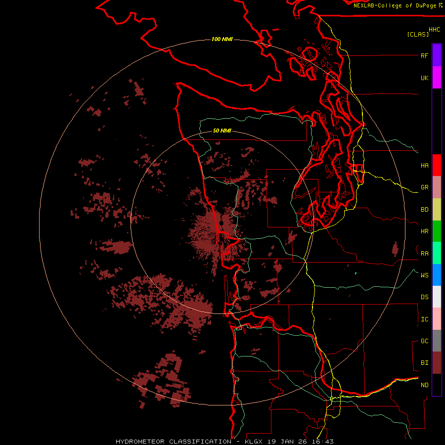Click the UK legend label
The height and width of the screenshot is (445, 445).
[424, 78]
